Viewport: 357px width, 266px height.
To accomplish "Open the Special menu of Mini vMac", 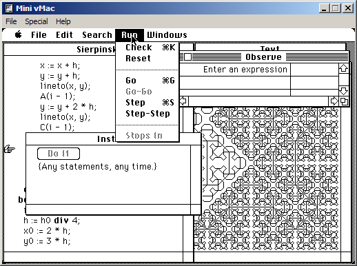I will pos(37,21).
